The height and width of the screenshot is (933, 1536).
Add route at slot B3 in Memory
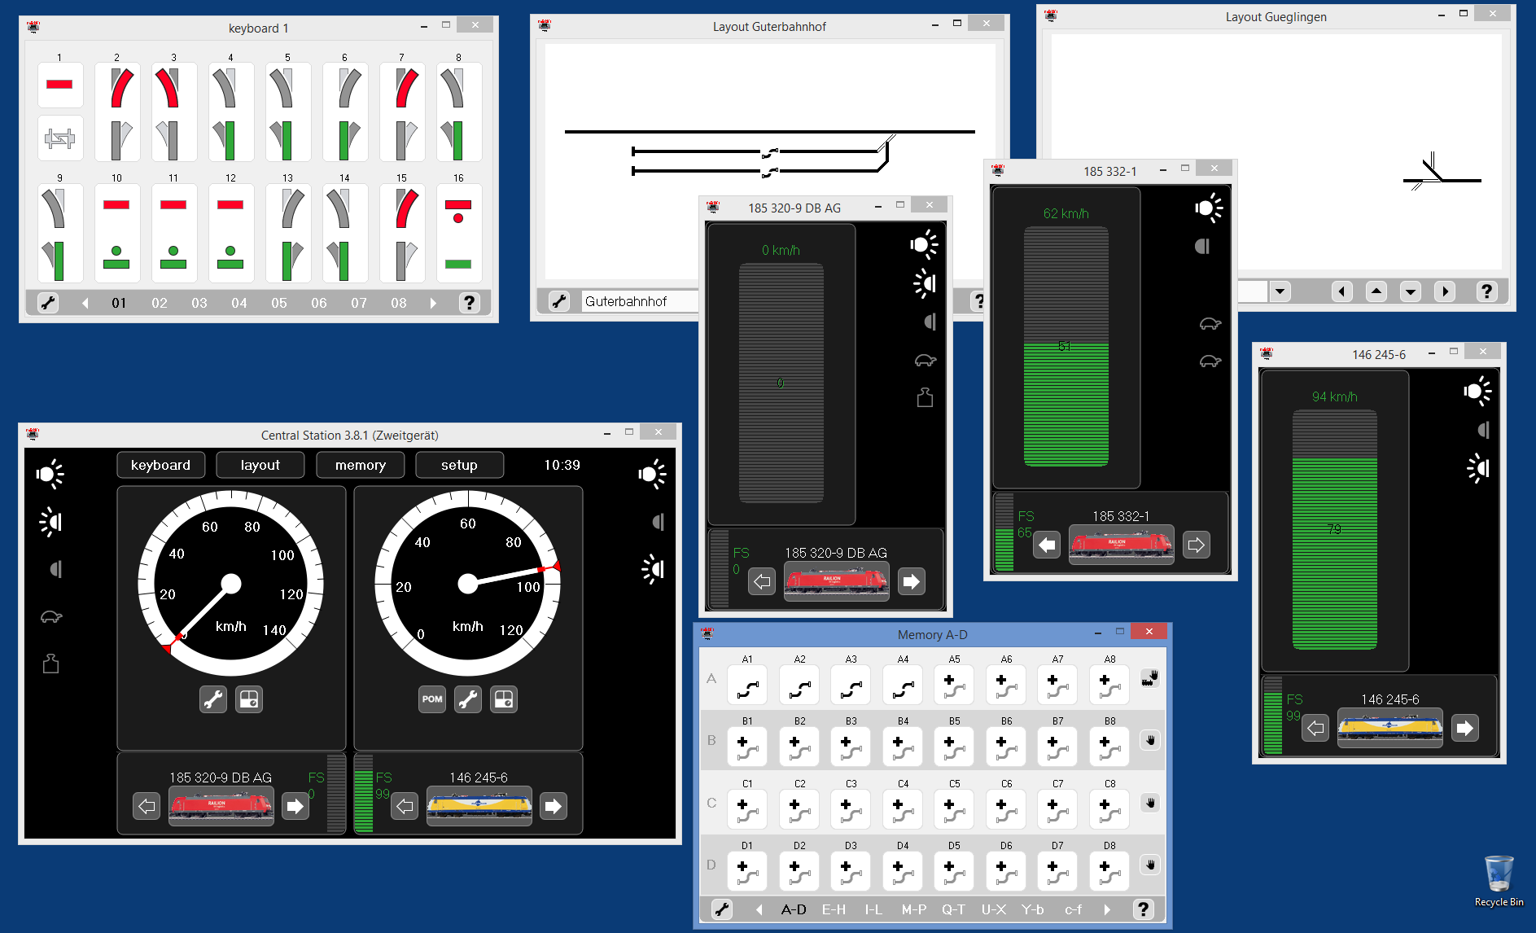pos(851,747)
